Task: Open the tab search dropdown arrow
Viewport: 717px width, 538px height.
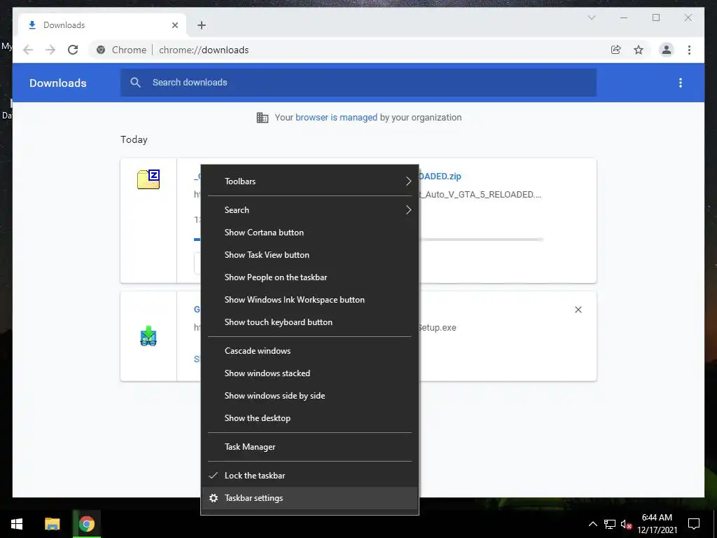Action: coord(591,18)
